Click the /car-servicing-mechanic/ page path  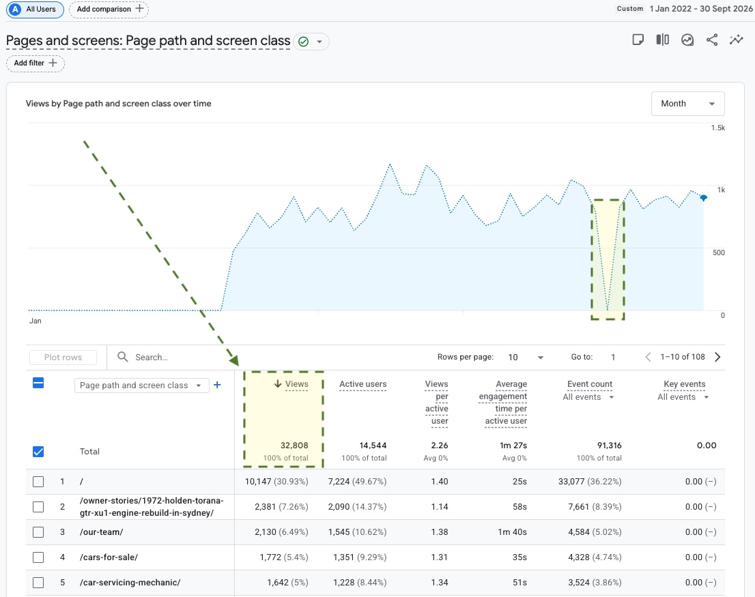pyautogui.click(x=130, y=583)
